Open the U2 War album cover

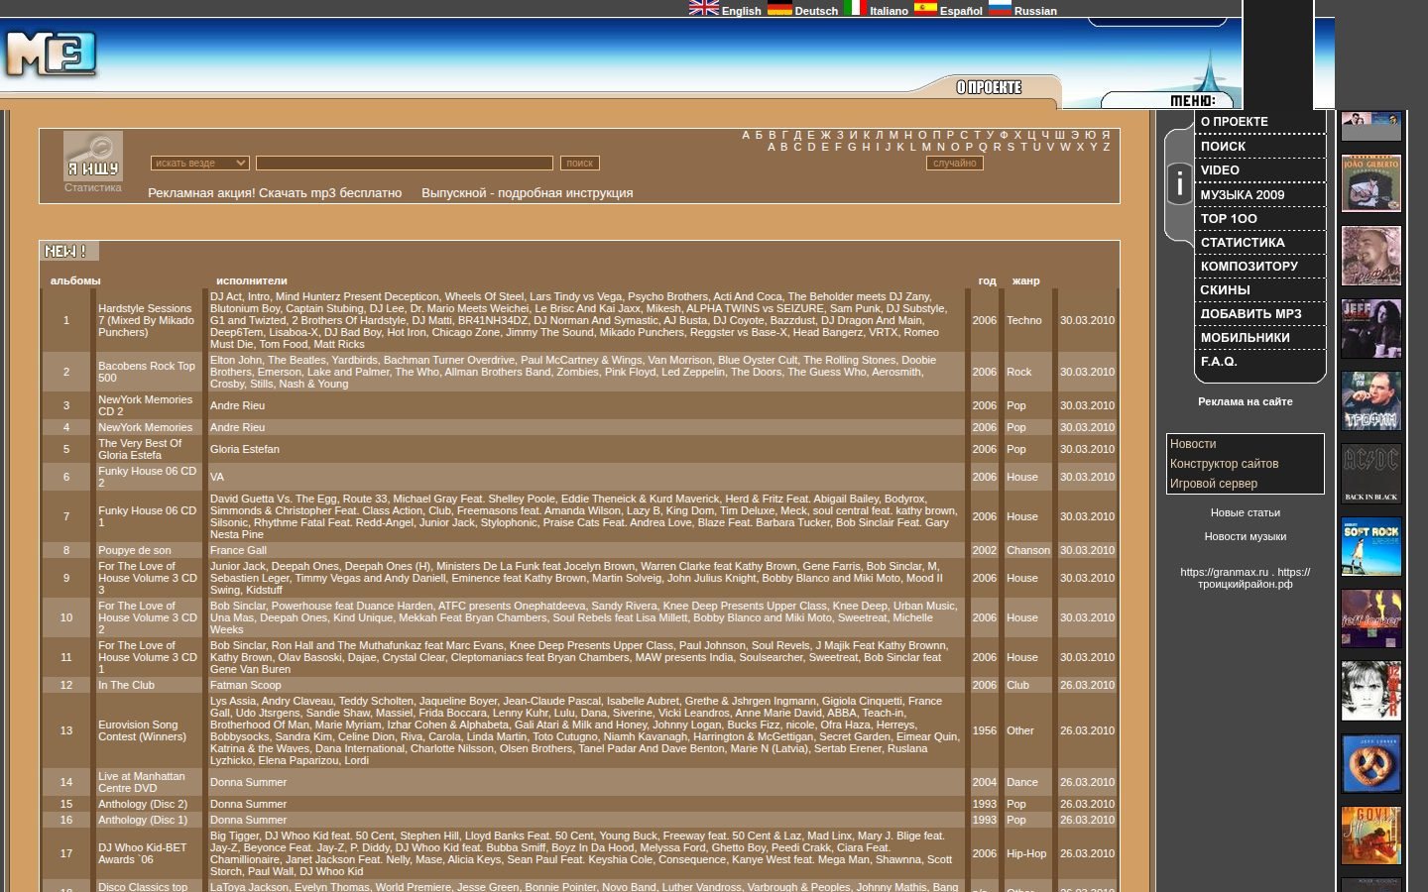pyautogui.click(x=1371, y=691)
